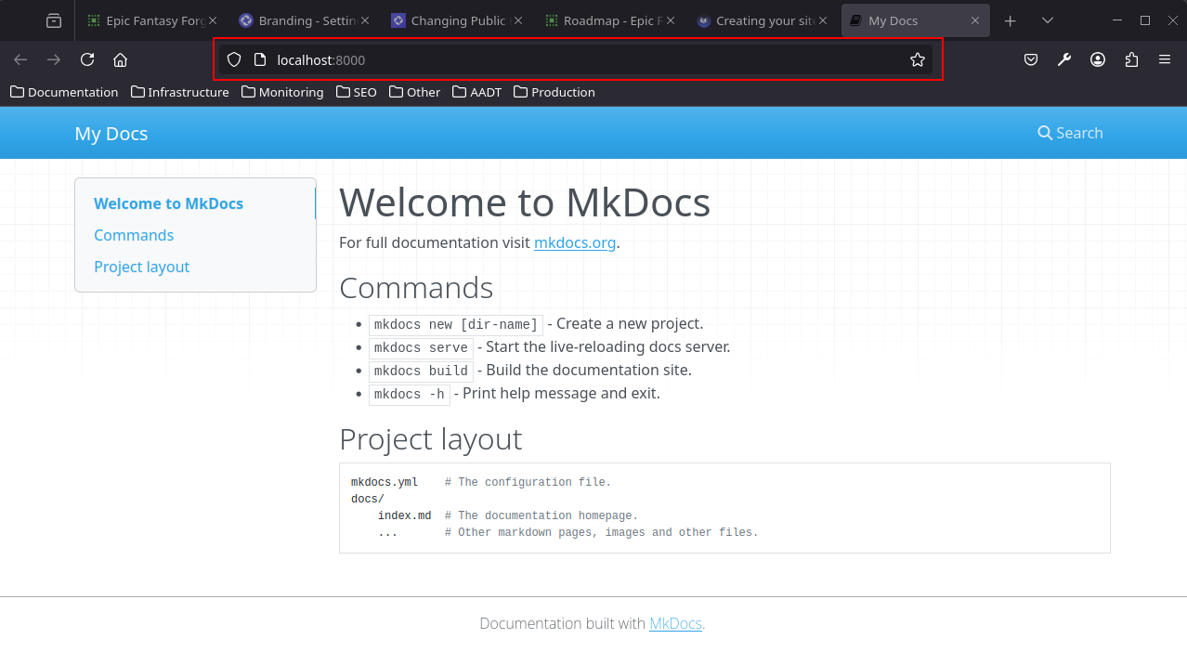Image resolution: width=1187 pixels, height=652 pixels.
Task: Close the Changing Public tab
Action: click(x=517, y=20)
